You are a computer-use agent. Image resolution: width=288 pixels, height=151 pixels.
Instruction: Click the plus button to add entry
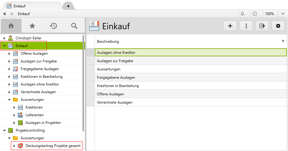(230, 26)
